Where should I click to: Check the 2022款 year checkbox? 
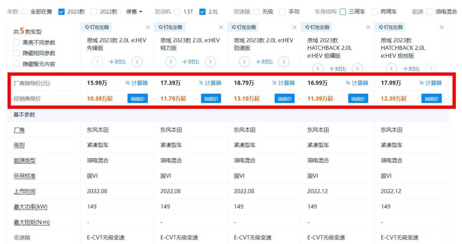tap(94, 12)
